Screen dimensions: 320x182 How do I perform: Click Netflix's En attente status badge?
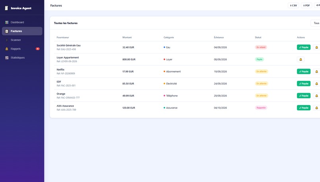261,71
